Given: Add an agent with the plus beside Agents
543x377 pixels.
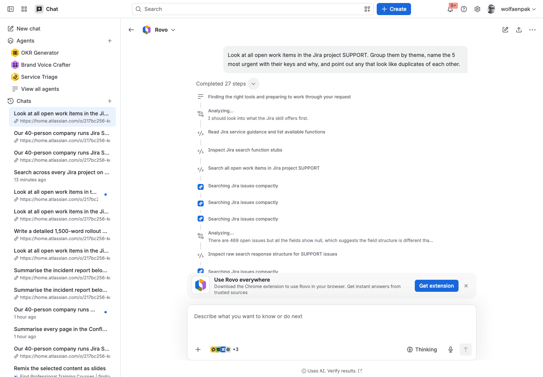Looking at the screenshot, I should [x=110, y=41].
